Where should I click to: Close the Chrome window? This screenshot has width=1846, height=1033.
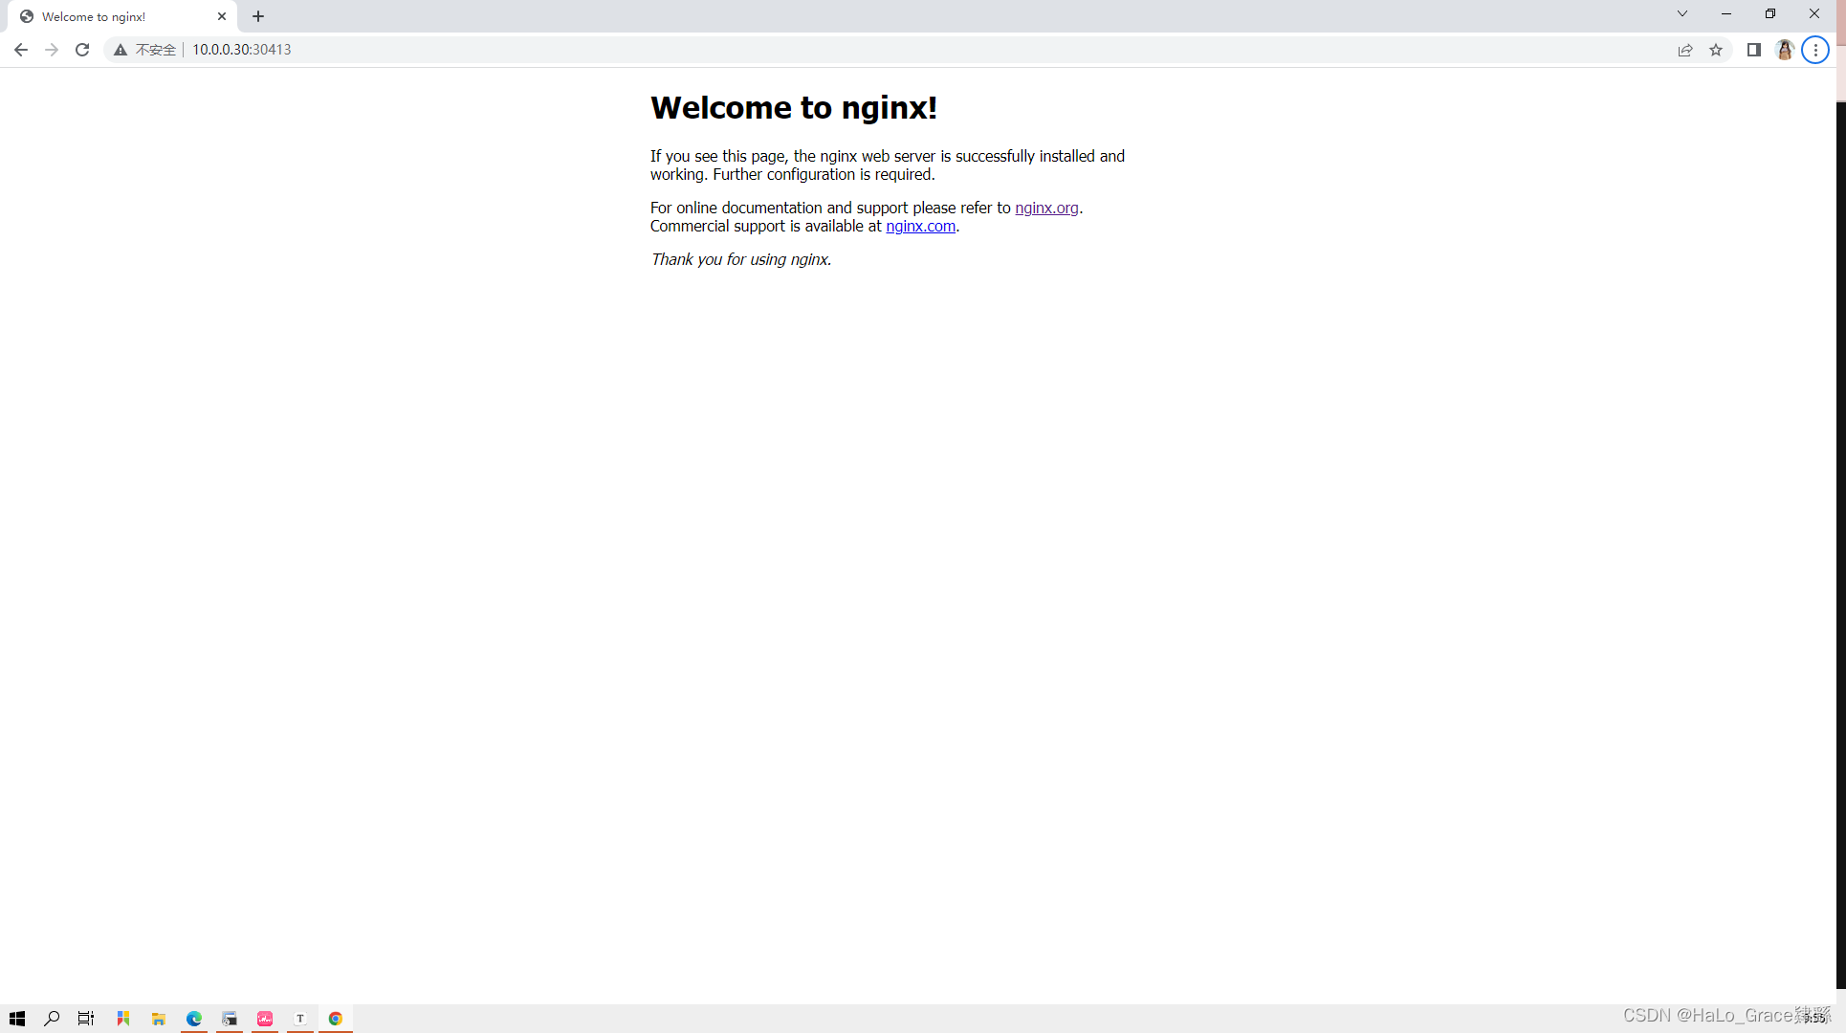[1814, 14]
